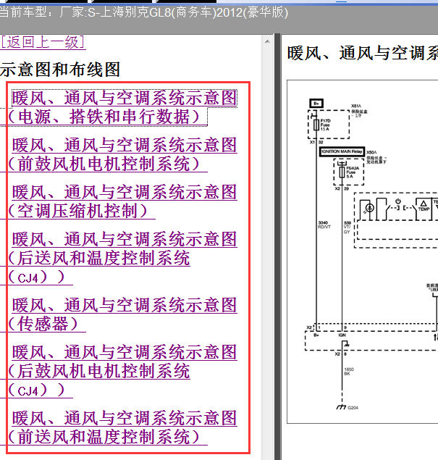
Task: Click the 返回上一级 back link
Action: coord(43,42)
